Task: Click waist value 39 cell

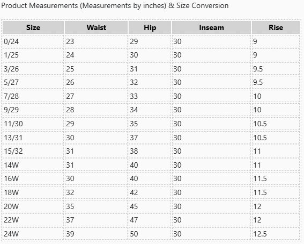Action: [x=96, y=233]
